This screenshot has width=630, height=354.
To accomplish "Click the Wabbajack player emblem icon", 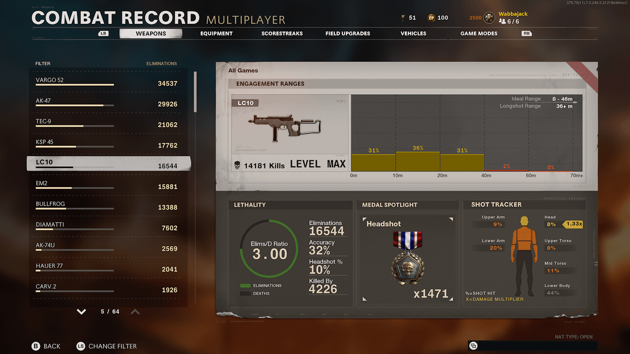I will point(489,17).
